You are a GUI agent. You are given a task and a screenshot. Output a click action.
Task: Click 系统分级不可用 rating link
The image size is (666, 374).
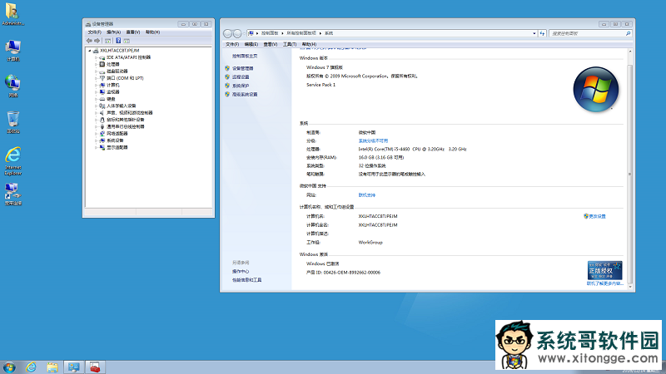click(x=373, y=140)
